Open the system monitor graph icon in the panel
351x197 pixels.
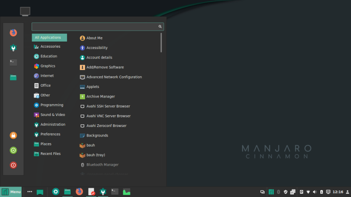(x=126, y=192)
